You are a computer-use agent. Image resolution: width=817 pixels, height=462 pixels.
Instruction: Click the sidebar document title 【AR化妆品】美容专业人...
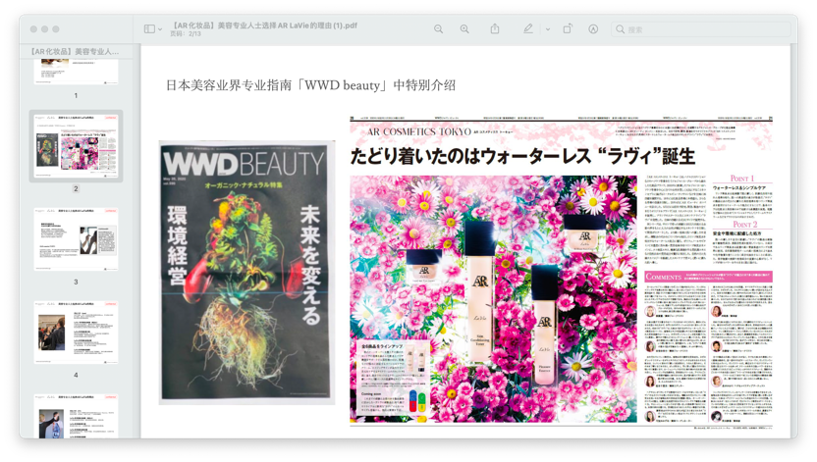pyautogui.click(x=75, y=52)
